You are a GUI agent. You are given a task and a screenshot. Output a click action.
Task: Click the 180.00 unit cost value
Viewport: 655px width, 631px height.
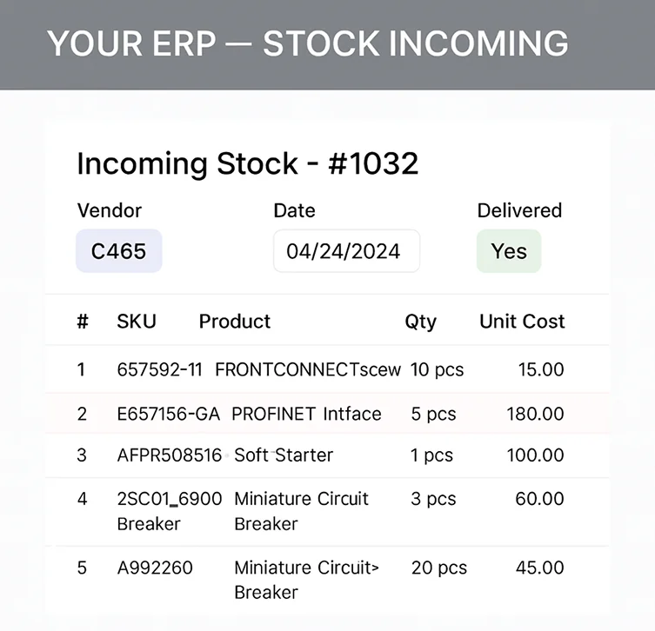coord(535,414)
